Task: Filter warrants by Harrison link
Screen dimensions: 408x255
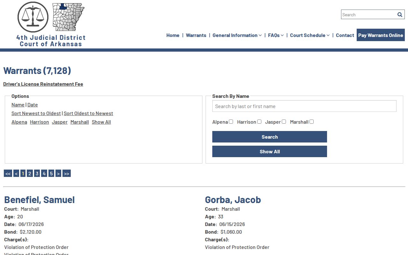Action: [40, 122]
